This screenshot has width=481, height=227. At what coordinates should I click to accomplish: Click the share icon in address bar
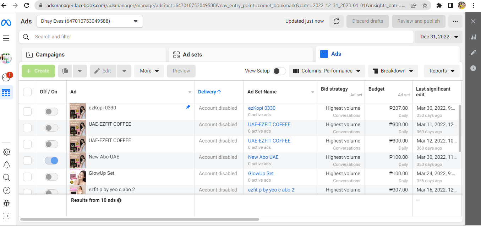tap(414, 5)
